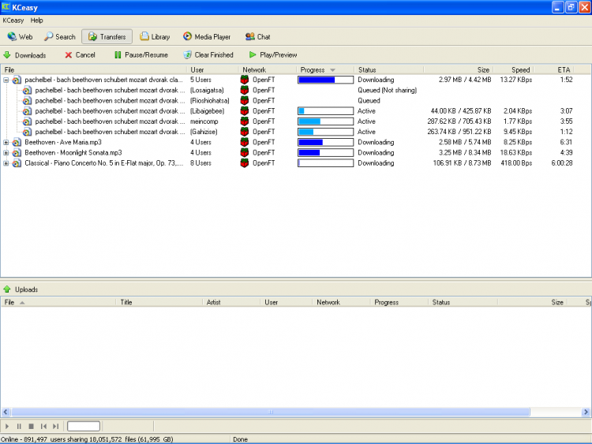592x444 pixels.
Task: Click the red X Cancel icon
Action: pos(69,55)
